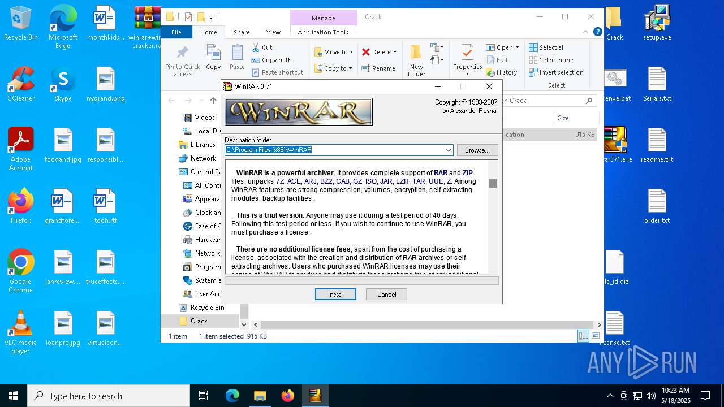Select the Firefox desktop shortcut
724x407 pixels.
21,207
